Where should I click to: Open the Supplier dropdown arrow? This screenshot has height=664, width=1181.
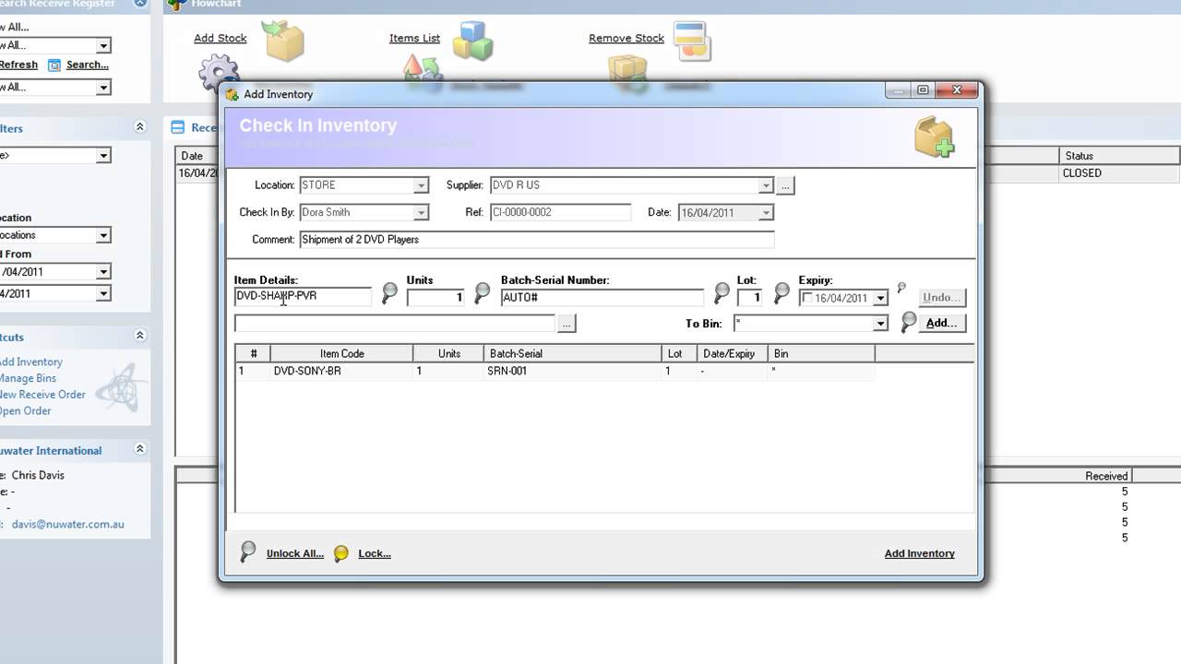point(765,185)
